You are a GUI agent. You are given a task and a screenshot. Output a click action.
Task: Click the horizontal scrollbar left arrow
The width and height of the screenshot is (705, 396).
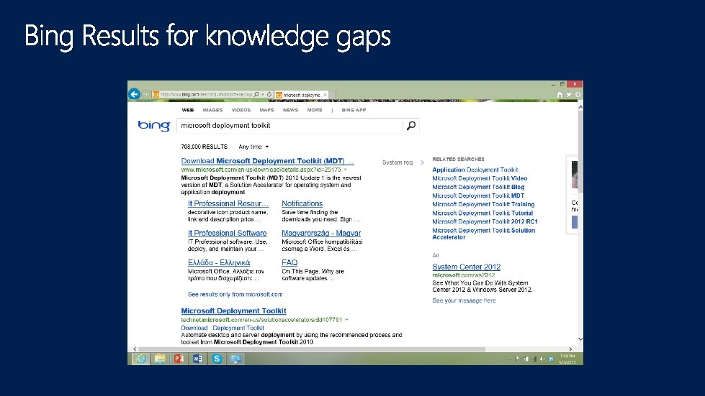pos(135,349)
